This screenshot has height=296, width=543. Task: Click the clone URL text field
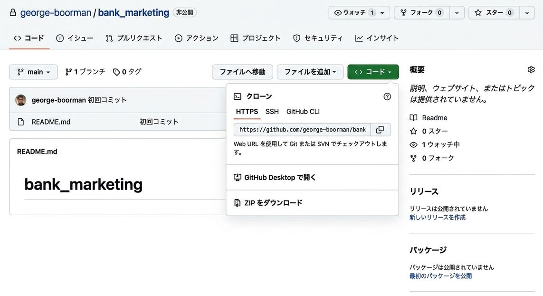(x=302, y=130)
